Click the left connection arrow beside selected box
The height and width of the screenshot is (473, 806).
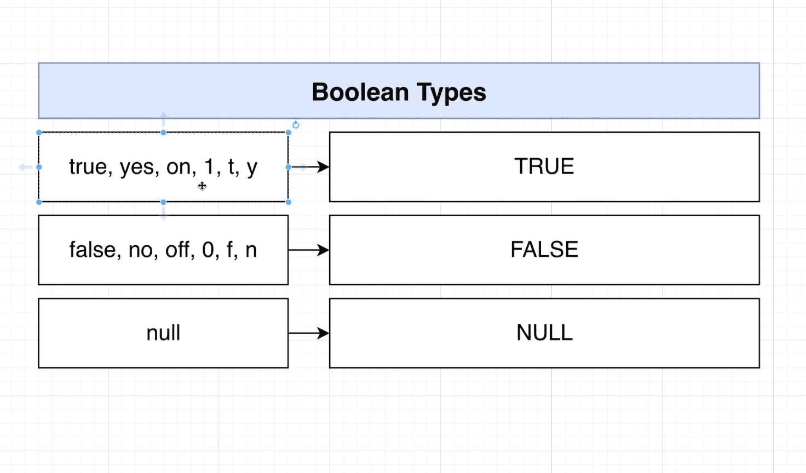click(25, 167)
